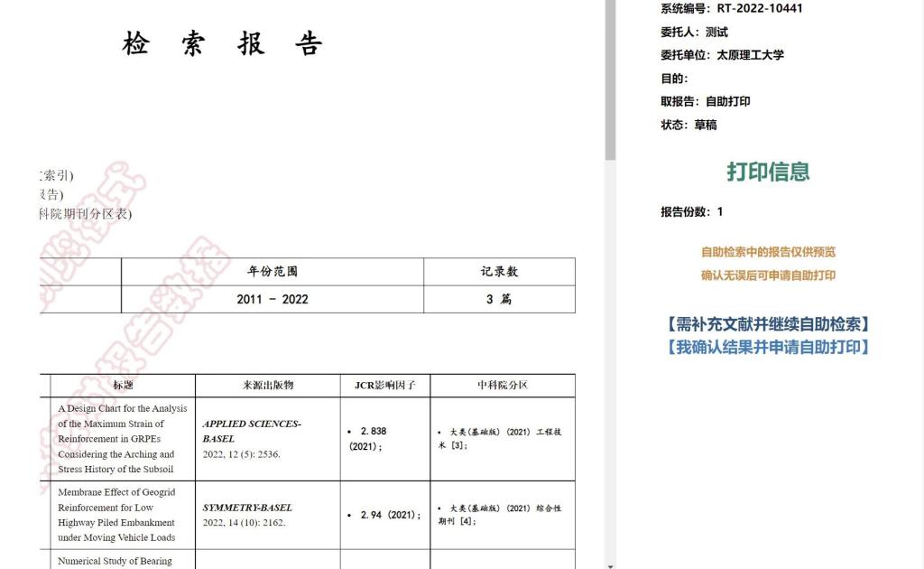
Task: Select the 记录数 column header
Action: click(499, 272)
